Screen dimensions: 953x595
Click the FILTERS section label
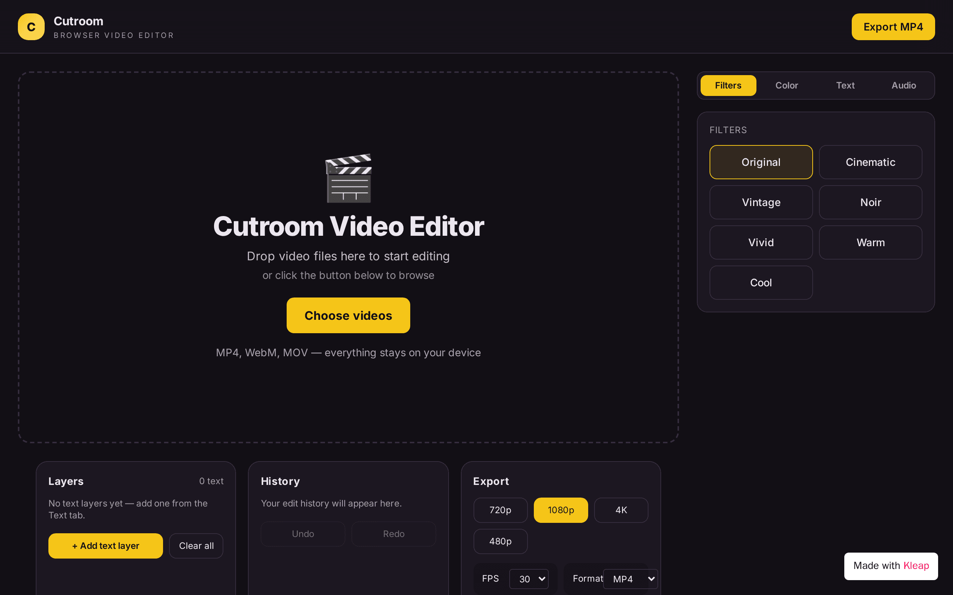click(x=728, y=130)
